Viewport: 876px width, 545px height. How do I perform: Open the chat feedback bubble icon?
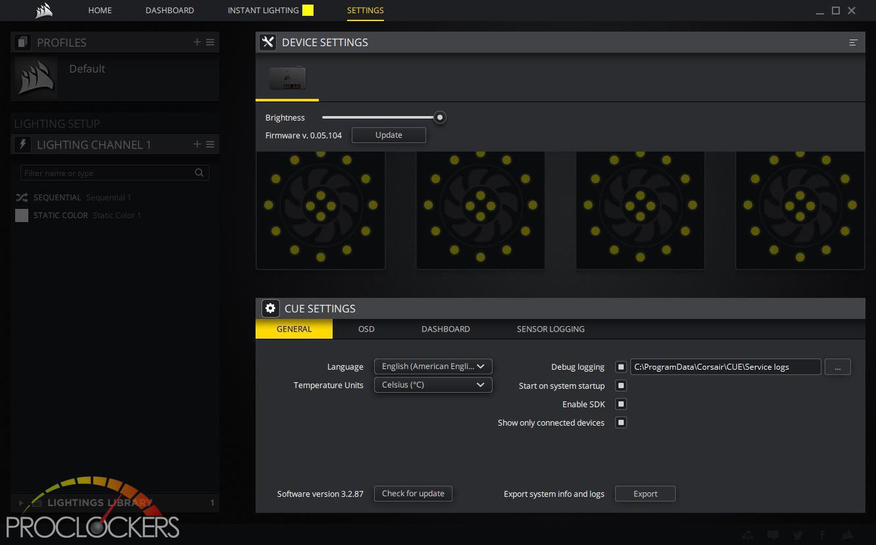tap(773, 535)
